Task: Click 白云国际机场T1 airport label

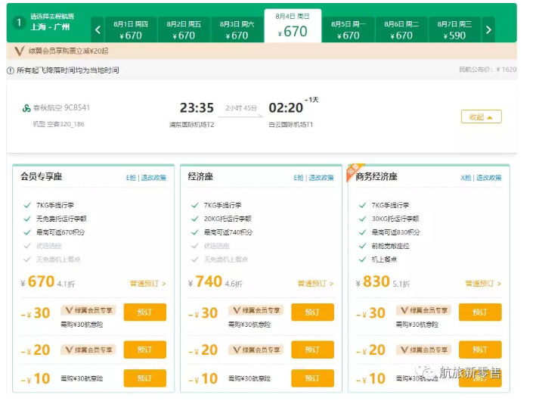Action: [x=291, y=125]
